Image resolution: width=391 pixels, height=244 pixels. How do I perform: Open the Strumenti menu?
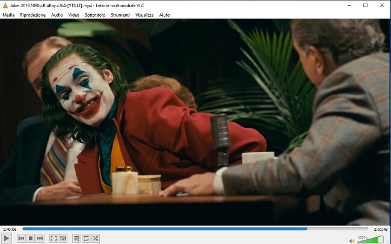click(x=120, y=15)
